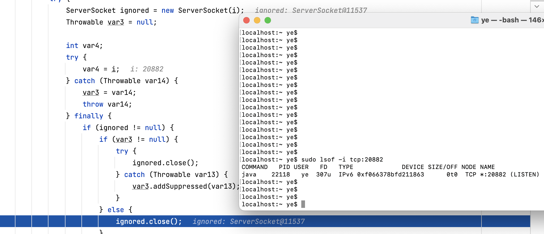The height and width of the screenshot is (234, 544).
Task: Click 'if (var3 != null)' condition
Action: point(134,139)
